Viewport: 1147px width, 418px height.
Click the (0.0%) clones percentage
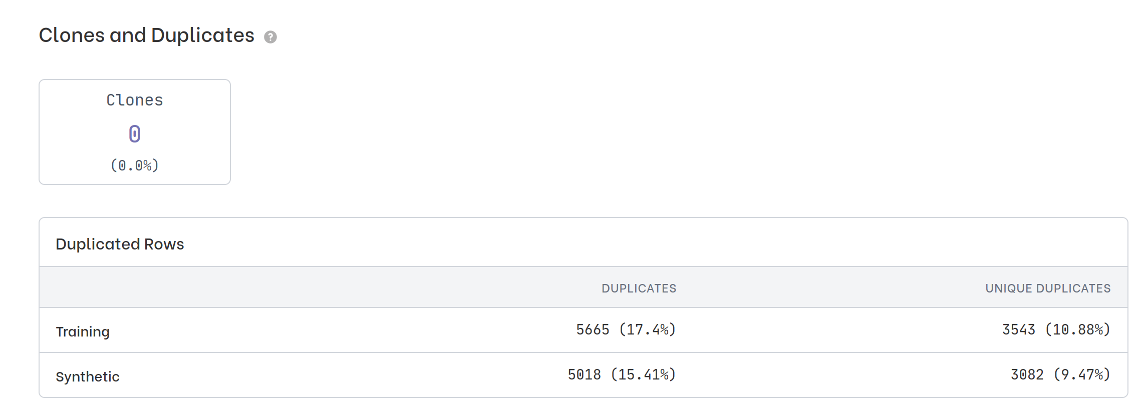[x=135, y=165]
